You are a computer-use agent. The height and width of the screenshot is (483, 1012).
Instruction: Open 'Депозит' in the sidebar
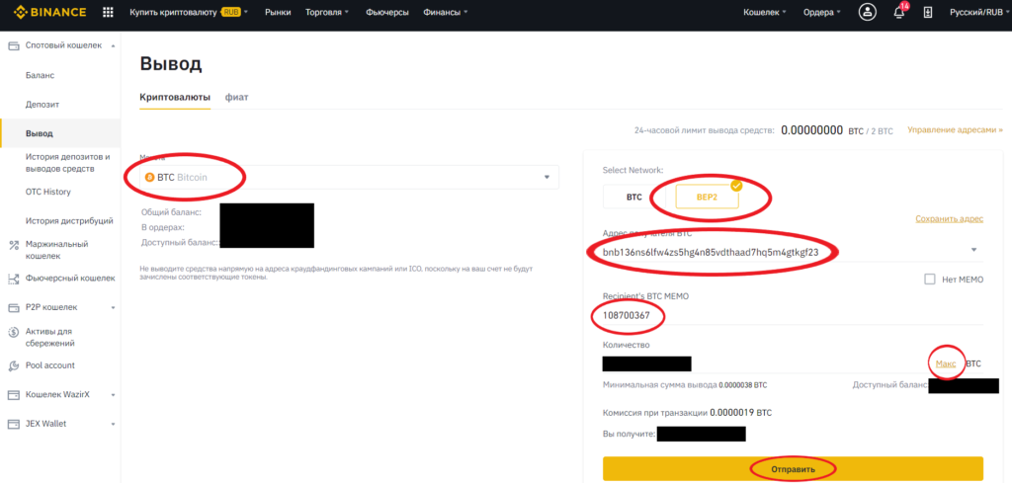tap(42, 105)
